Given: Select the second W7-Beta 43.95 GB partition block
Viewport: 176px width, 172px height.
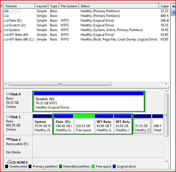Looking at the screenshot, I should 123,124.
